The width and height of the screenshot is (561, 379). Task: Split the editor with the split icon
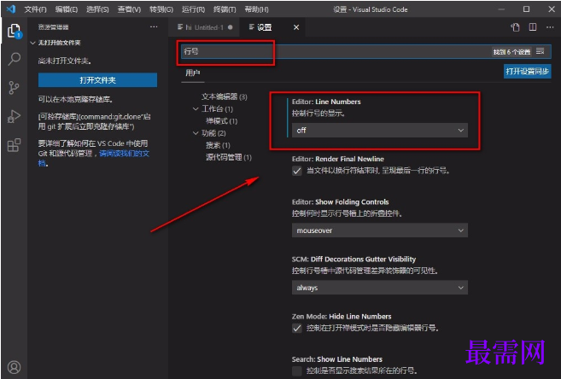point(533,27)
